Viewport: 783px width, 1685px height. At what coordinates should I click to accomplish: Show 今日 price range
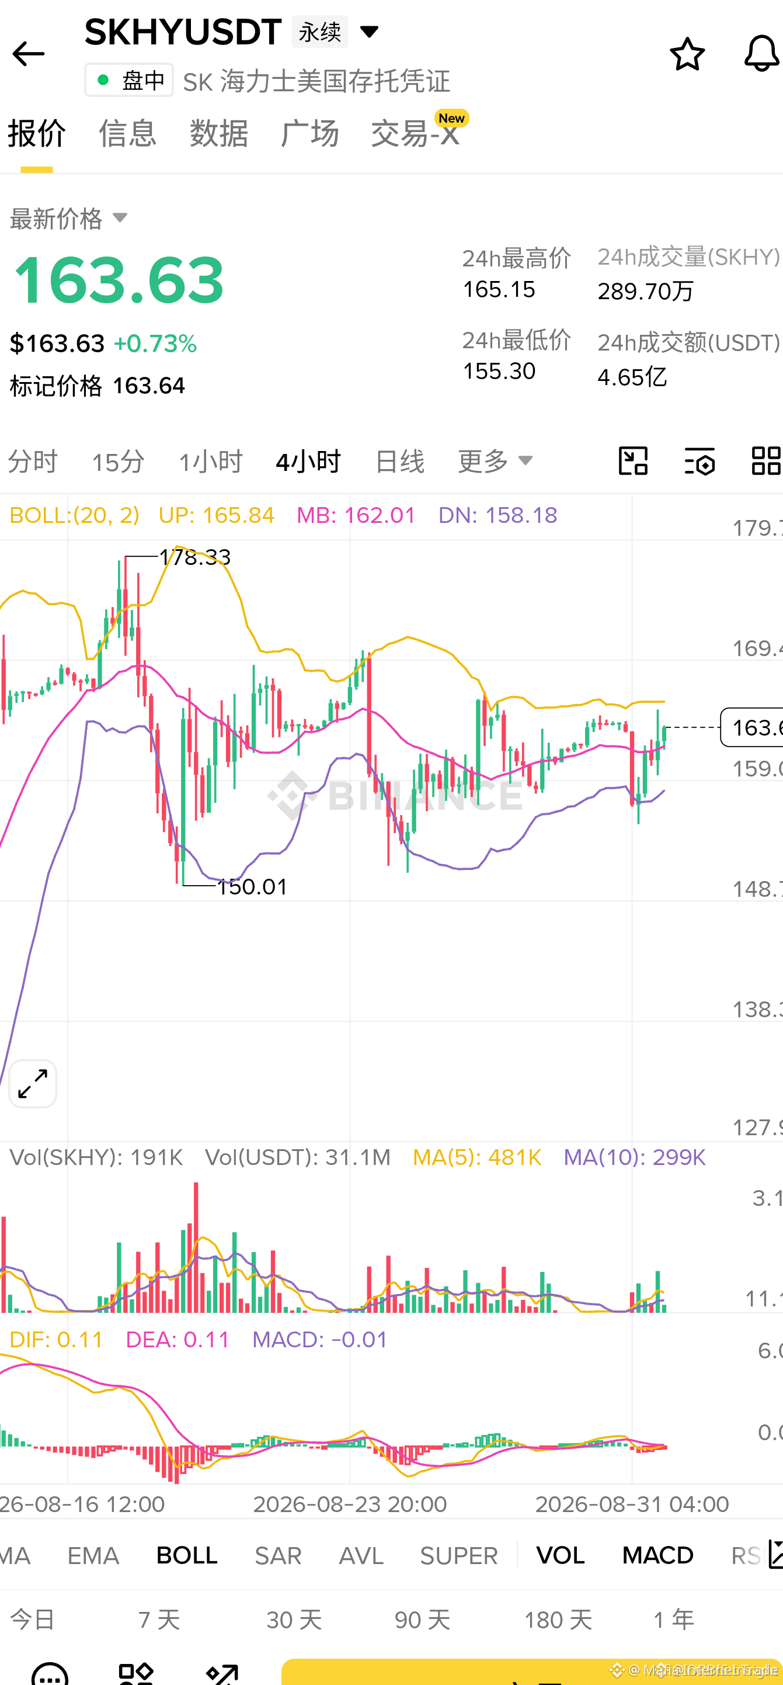click(33, 1620)
